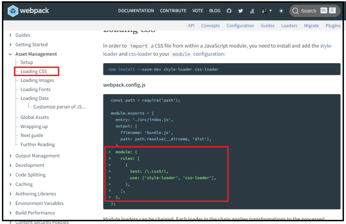Open the DOCUMENTATION menu

(136, 11)
